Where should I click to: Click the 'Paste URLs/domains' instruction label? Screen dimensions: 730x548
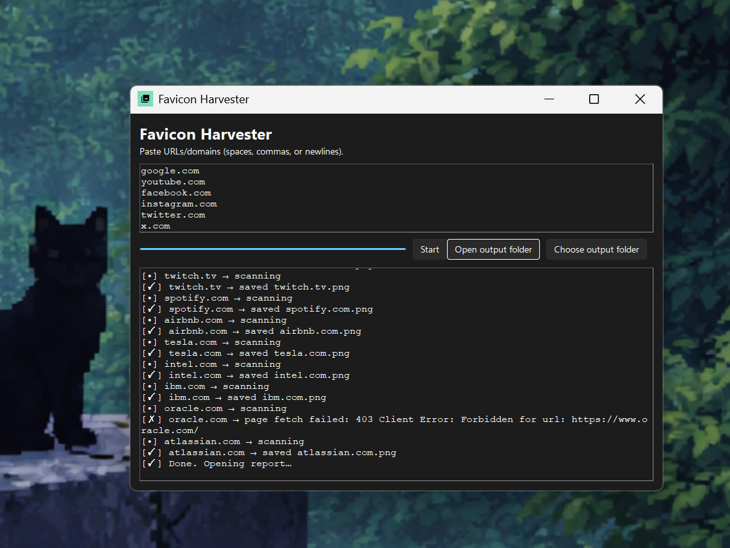point(241,151)
